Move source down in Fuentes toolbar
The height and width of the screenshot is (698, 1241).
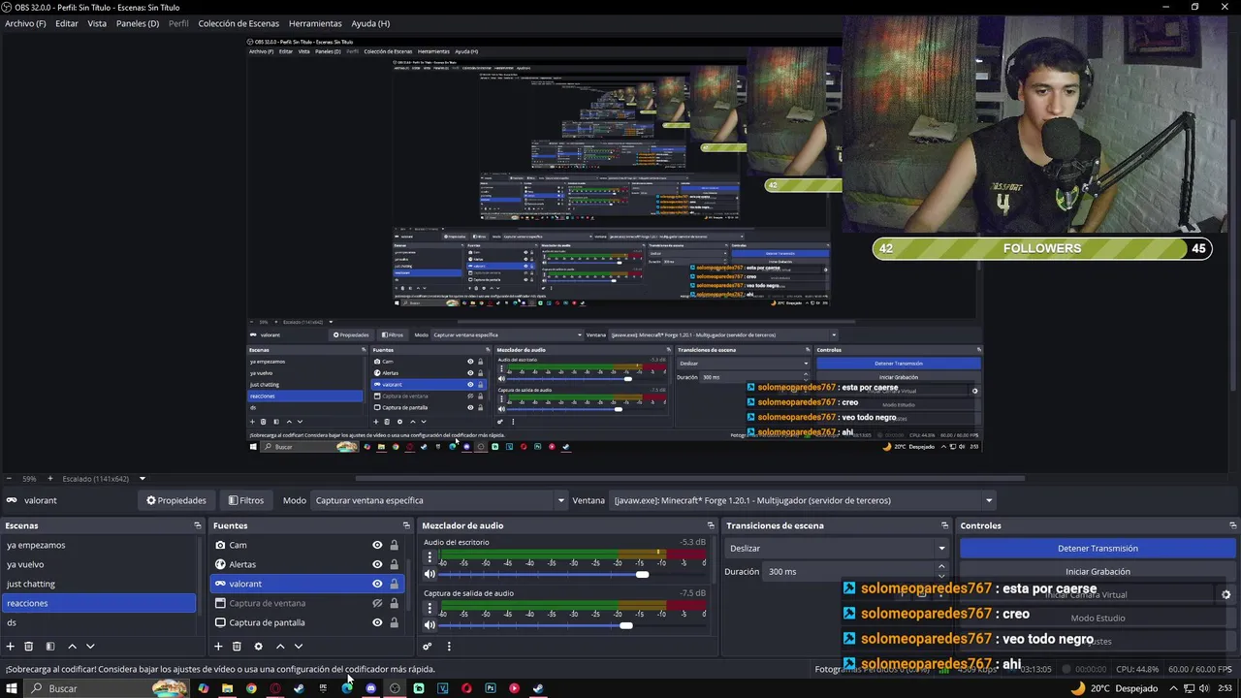[299, 647]
